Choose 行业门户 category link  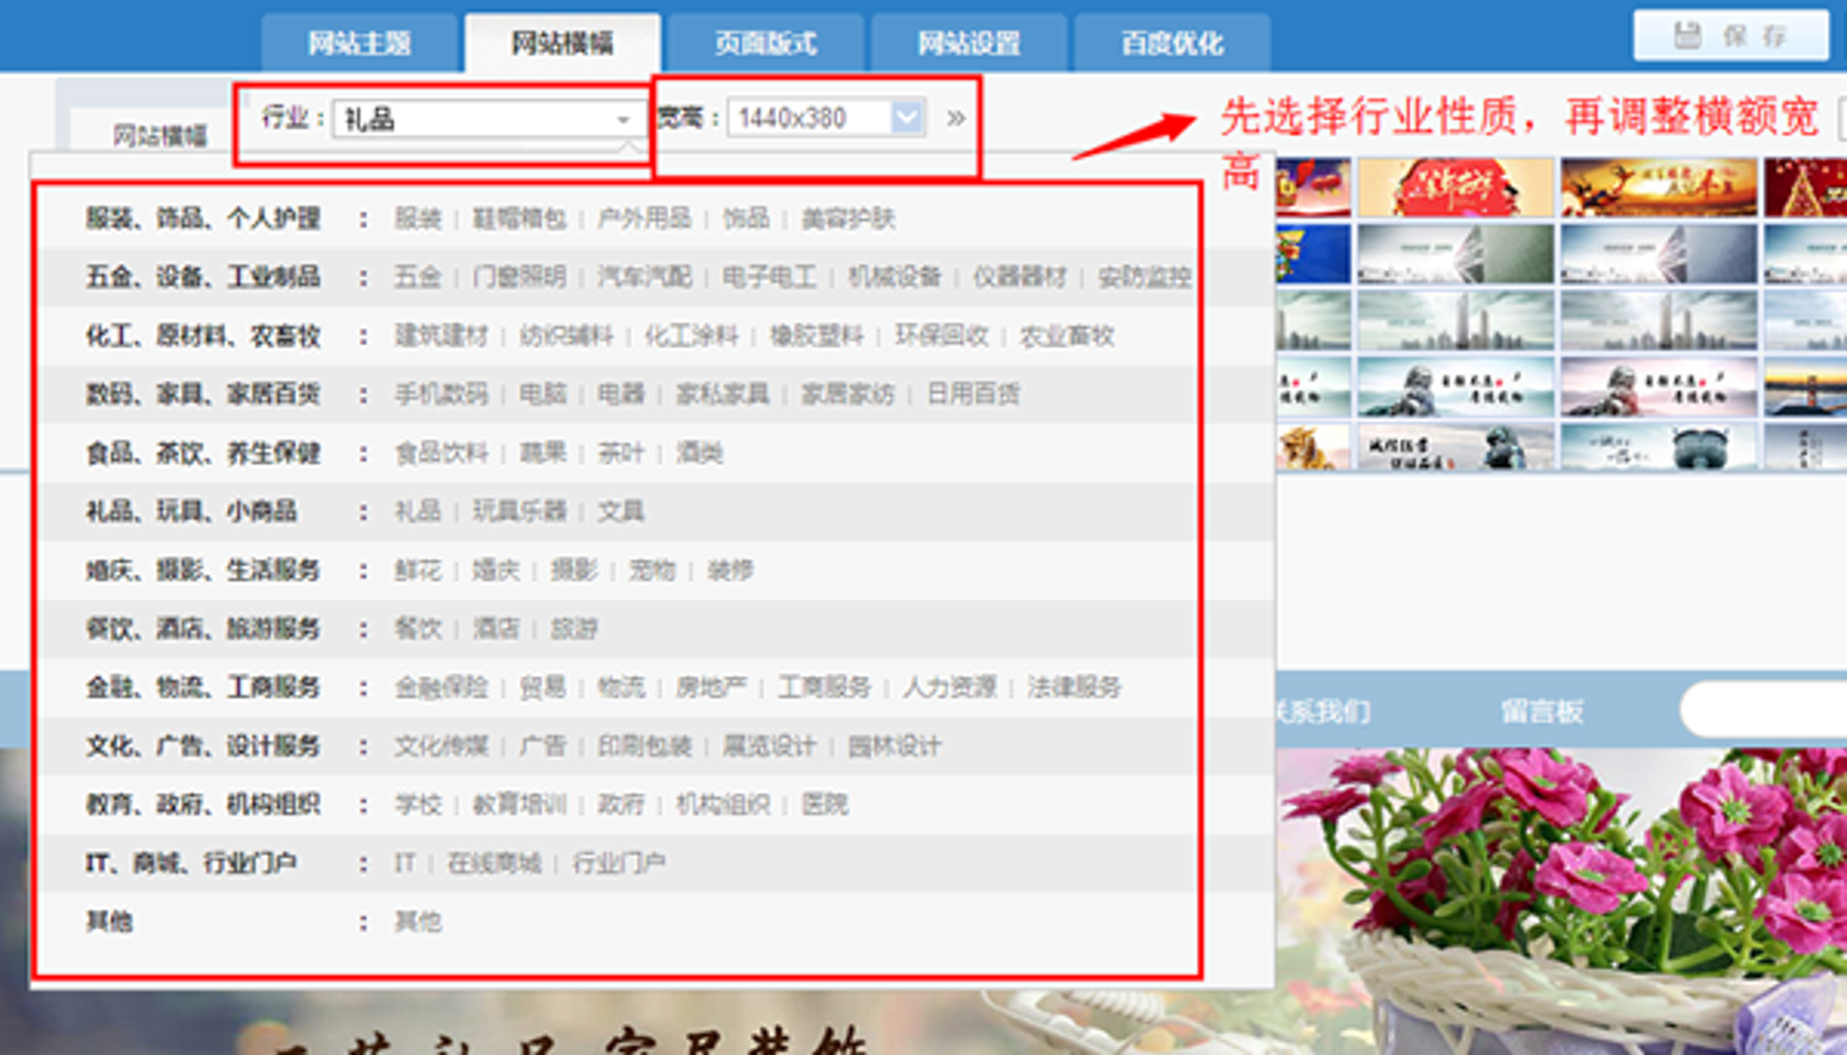pyautogui.click(x=620, y=864)
